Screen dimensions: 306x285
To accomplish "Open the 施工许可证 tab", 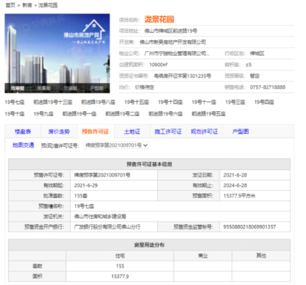I will coord(168,132).
